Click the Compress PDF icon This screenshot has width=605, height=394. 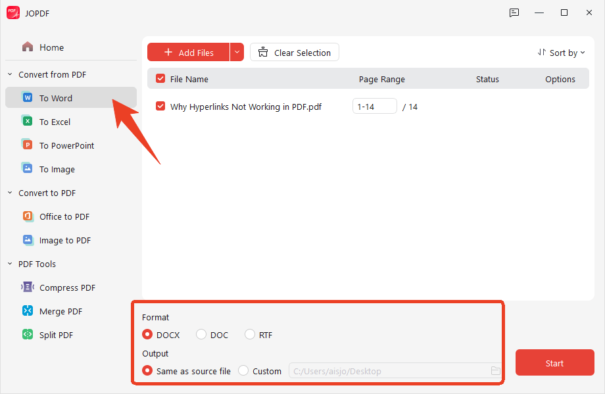pyautogui.click(x=28, y=287)
